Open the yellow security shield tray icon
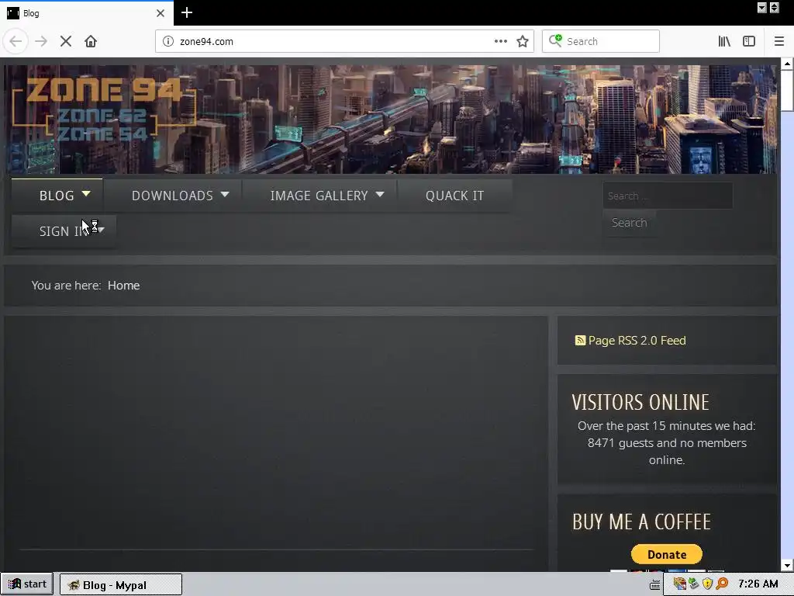The height and width of the screenshot is (596, 794). tap(707, 584)
